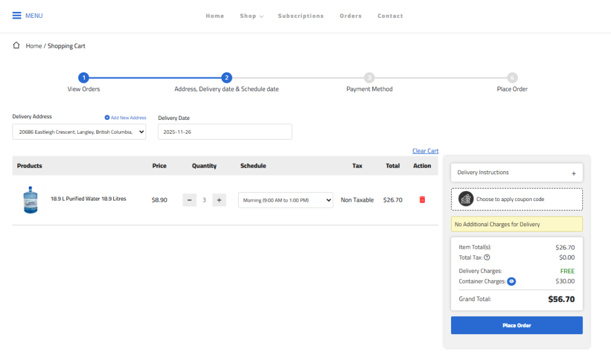
Task: Select step 1 View Orders in progress bar
Action: tap(84, 78)
